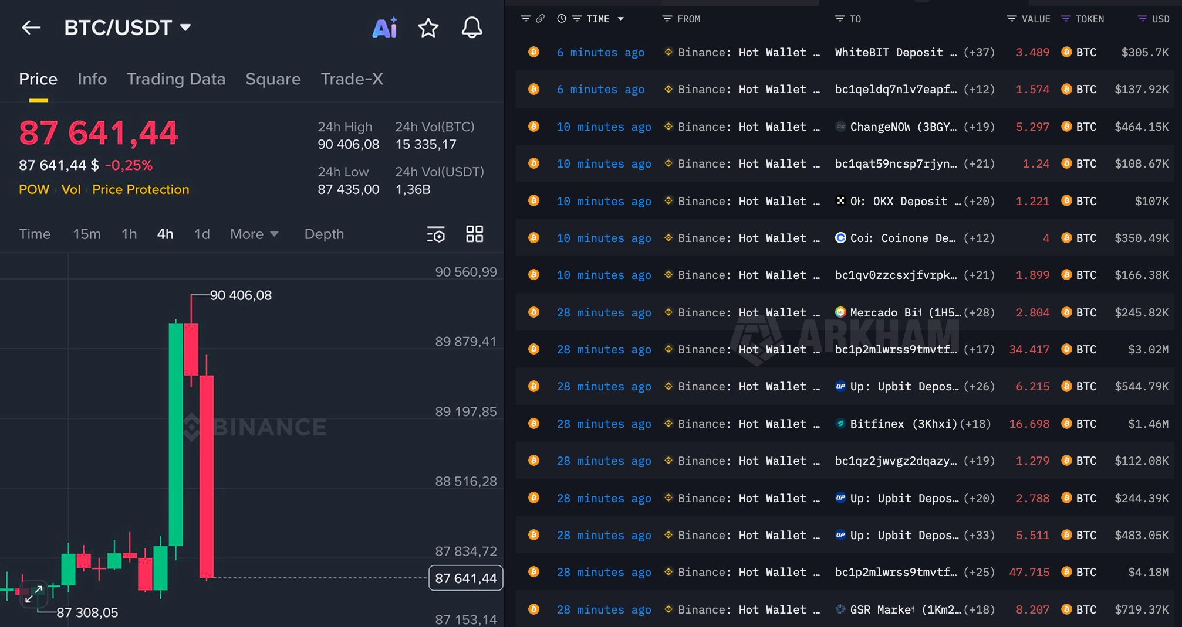Click the ChangeNOW entity logo
The image size is (1182, 627).
tap(840, 126)
